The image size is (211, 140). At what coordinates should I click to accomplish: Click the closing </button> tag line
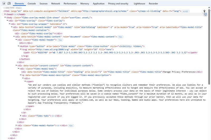pyautogui.click(x=25, y=59)
